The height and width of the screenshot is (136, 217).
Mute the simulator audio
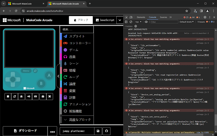(29, 97)
